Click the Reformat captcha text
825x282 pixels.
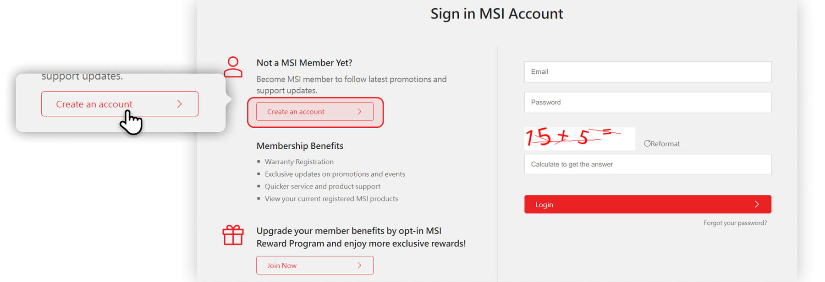coord(665,144)
